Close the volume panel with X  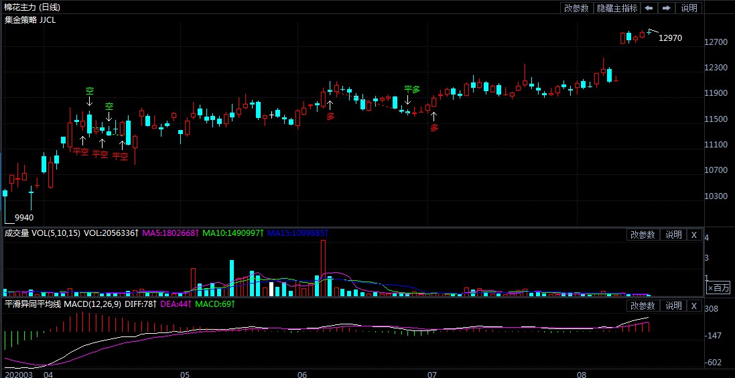(694, 235)
